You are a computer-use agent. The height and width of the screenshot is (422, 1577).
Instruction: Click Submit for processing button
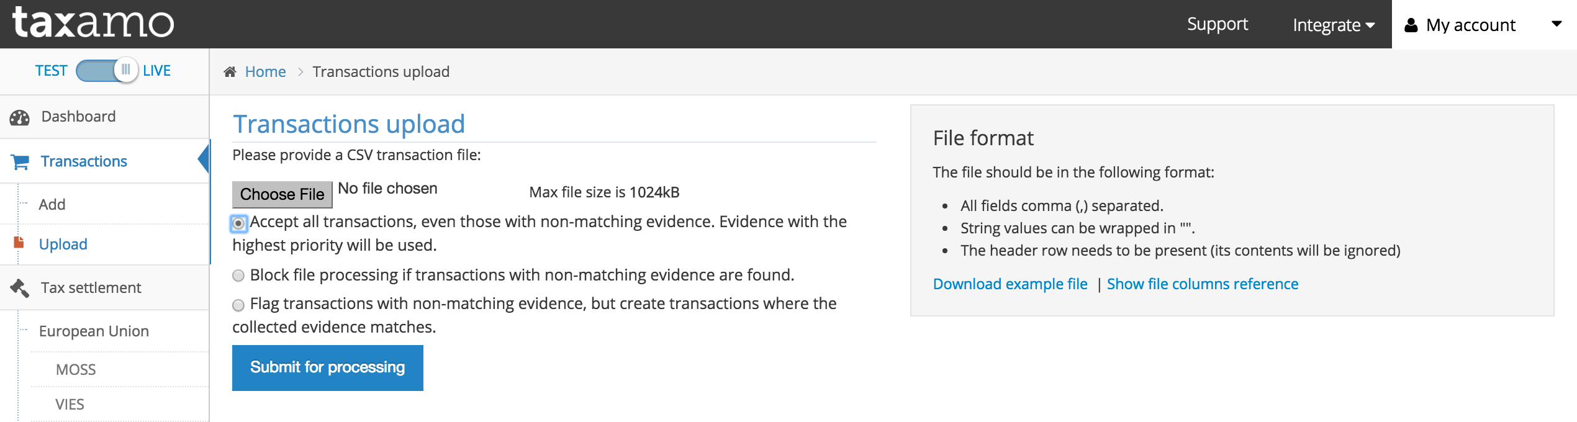[x=327, y=367]
